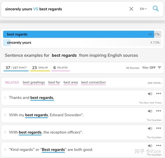Select the sincerely yours comparison bar
This screenshot has height=158, width=165.
[82, 42]
